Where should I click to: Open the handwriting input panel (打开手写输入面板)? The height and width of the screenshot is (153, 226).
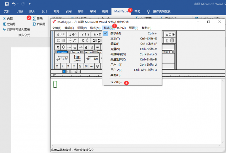pos(17,30)
